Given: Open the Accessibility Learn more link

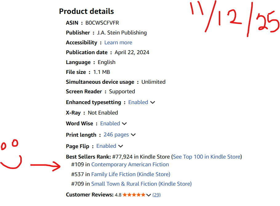Looking at the screenshot, I should click(118, 42).
